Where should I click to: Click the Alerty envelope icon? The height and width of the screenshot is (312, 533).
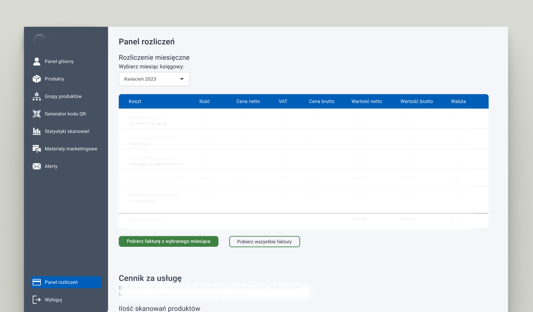pos(37,166)
